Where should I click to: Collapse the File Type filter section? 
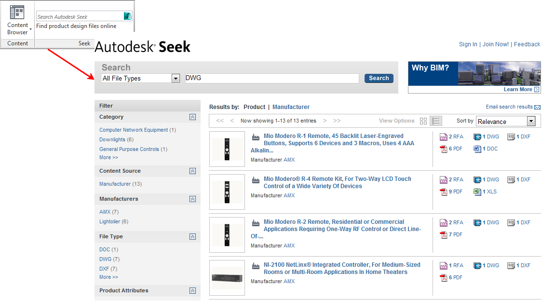click(x=192, y=237)
